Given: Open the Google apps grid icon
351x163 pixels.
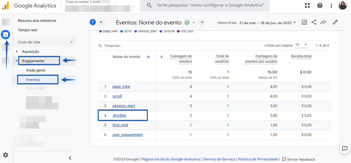Looking at the screenshot, I should point(307,5).
